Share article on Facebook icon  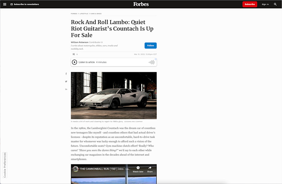(66, 74)
